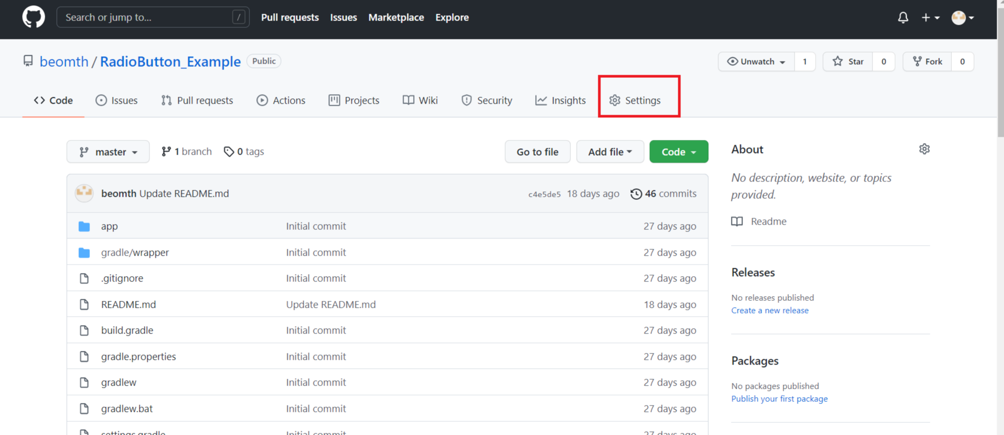Open the gradlew file
Image resolution: width=1004 pixels, height=435 pixels.
coord(119,382)
